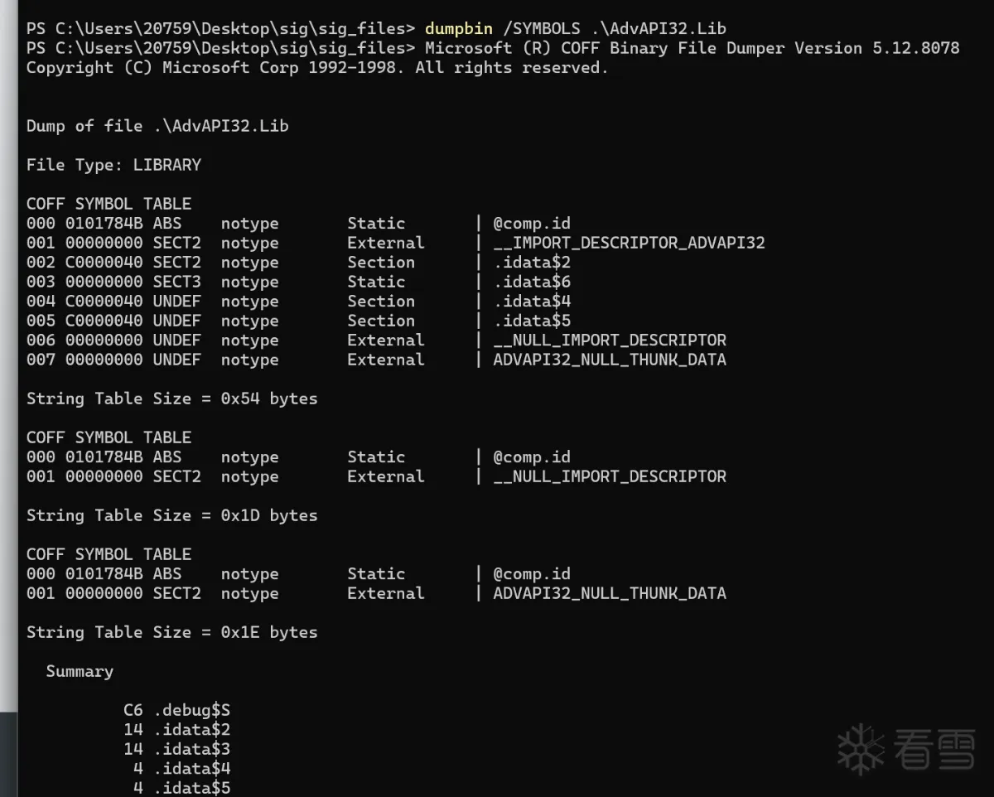The width and height of the screenshot is (994, 797).
Task: Click symbol 007 ADVAPI32_NULL_THUNK_DATA in first table
Action: point(609,360)
